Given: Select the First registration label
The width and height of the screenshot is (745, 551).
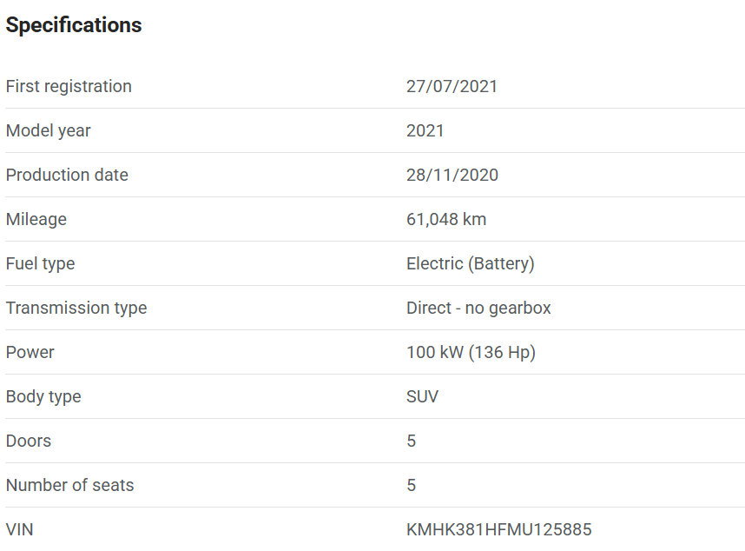Looking at the screenshot, I should [x=69, y=87].
